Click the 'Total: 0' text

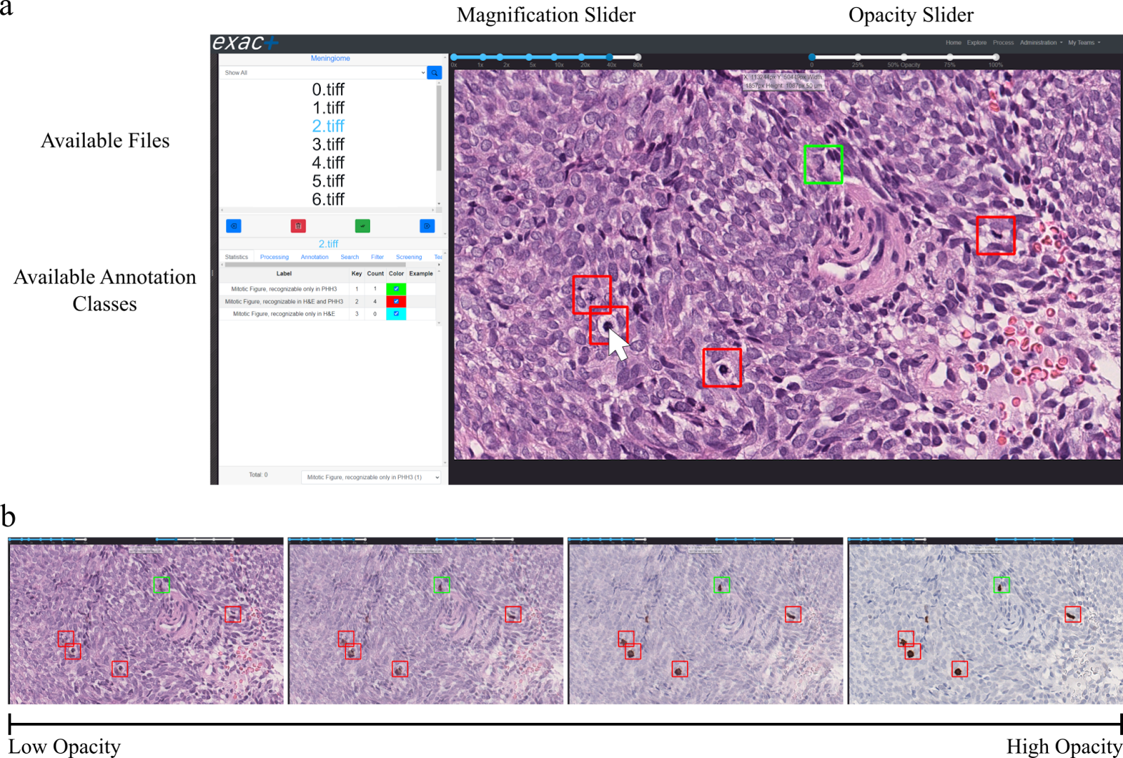[x=258, y=475]
